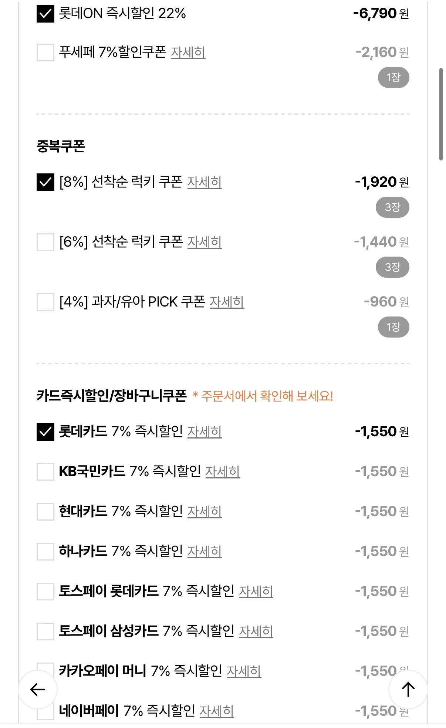
Task: Open 자세히 link for [4%] 과자/유아 PICK 쿠폰
Action: [x=227, y=302]
